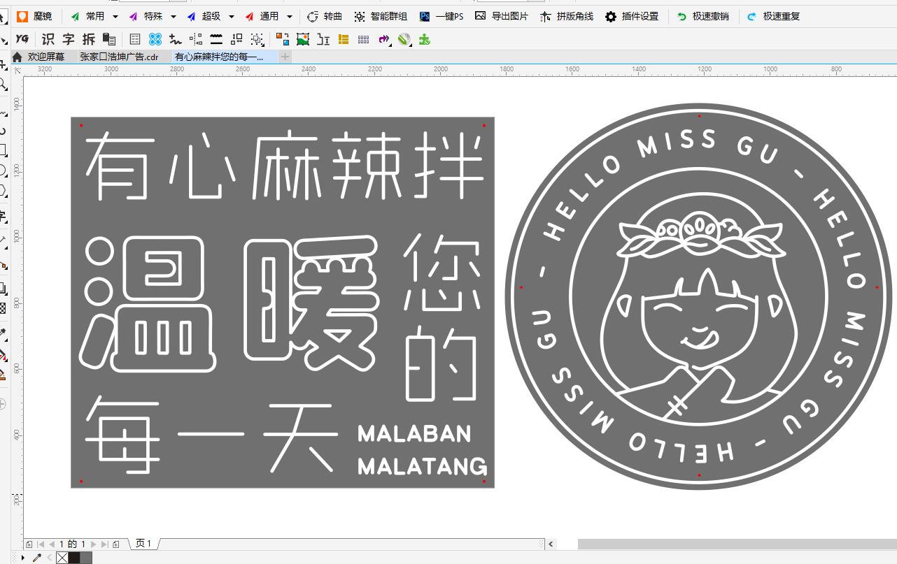897x564 pixels.
Task: Expand the 通用 dropdown arrow
Action: tap(290, 16)
